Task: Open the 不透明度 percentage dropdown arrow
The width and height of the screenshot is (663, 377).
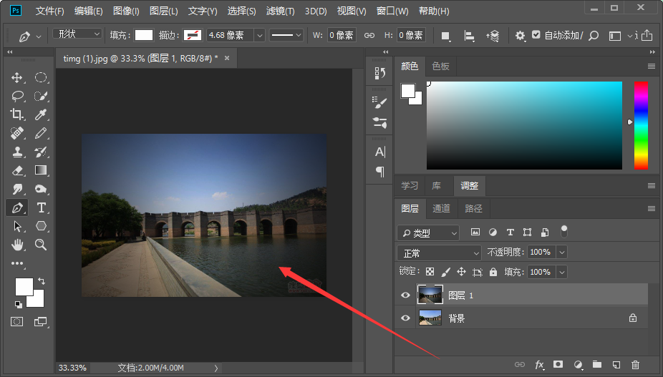Action: tap(562, 253)
